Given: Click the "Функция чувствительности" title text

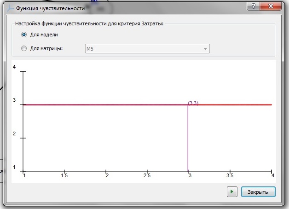Looking at the screenshot, I should point(50,8).
